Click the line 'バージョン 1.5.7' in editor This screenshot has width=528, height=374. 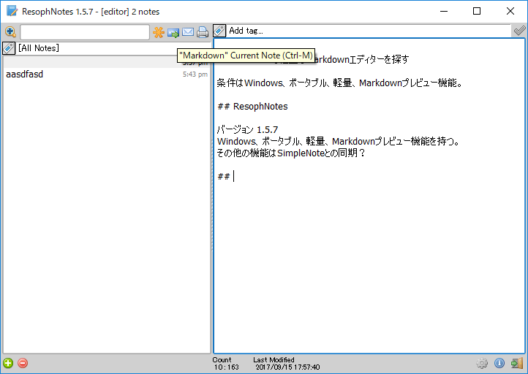tap(247, 130)
